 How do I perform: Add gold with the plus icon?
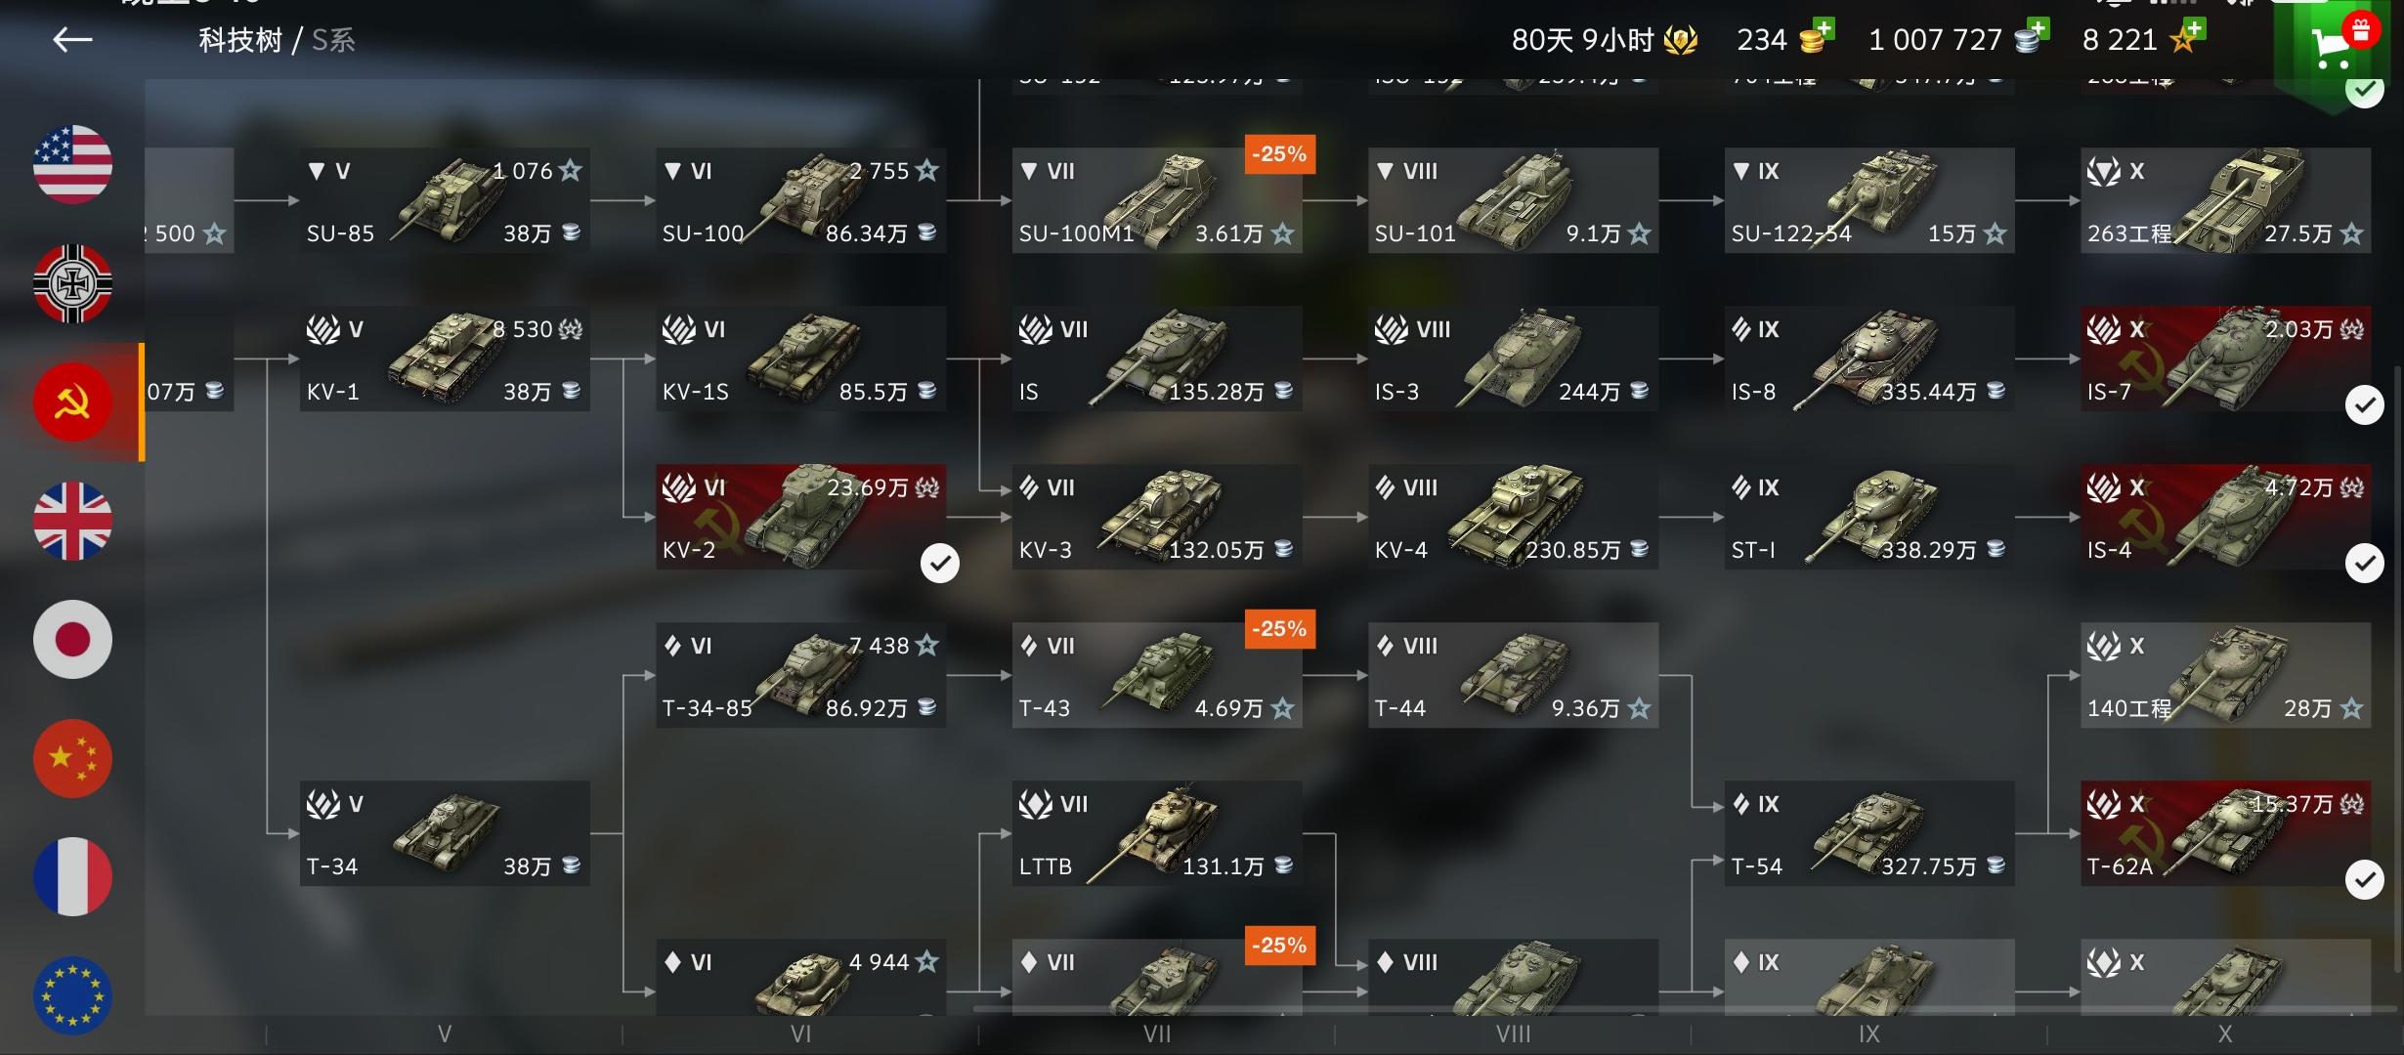pyautogui.click(x=1823, y=29)
